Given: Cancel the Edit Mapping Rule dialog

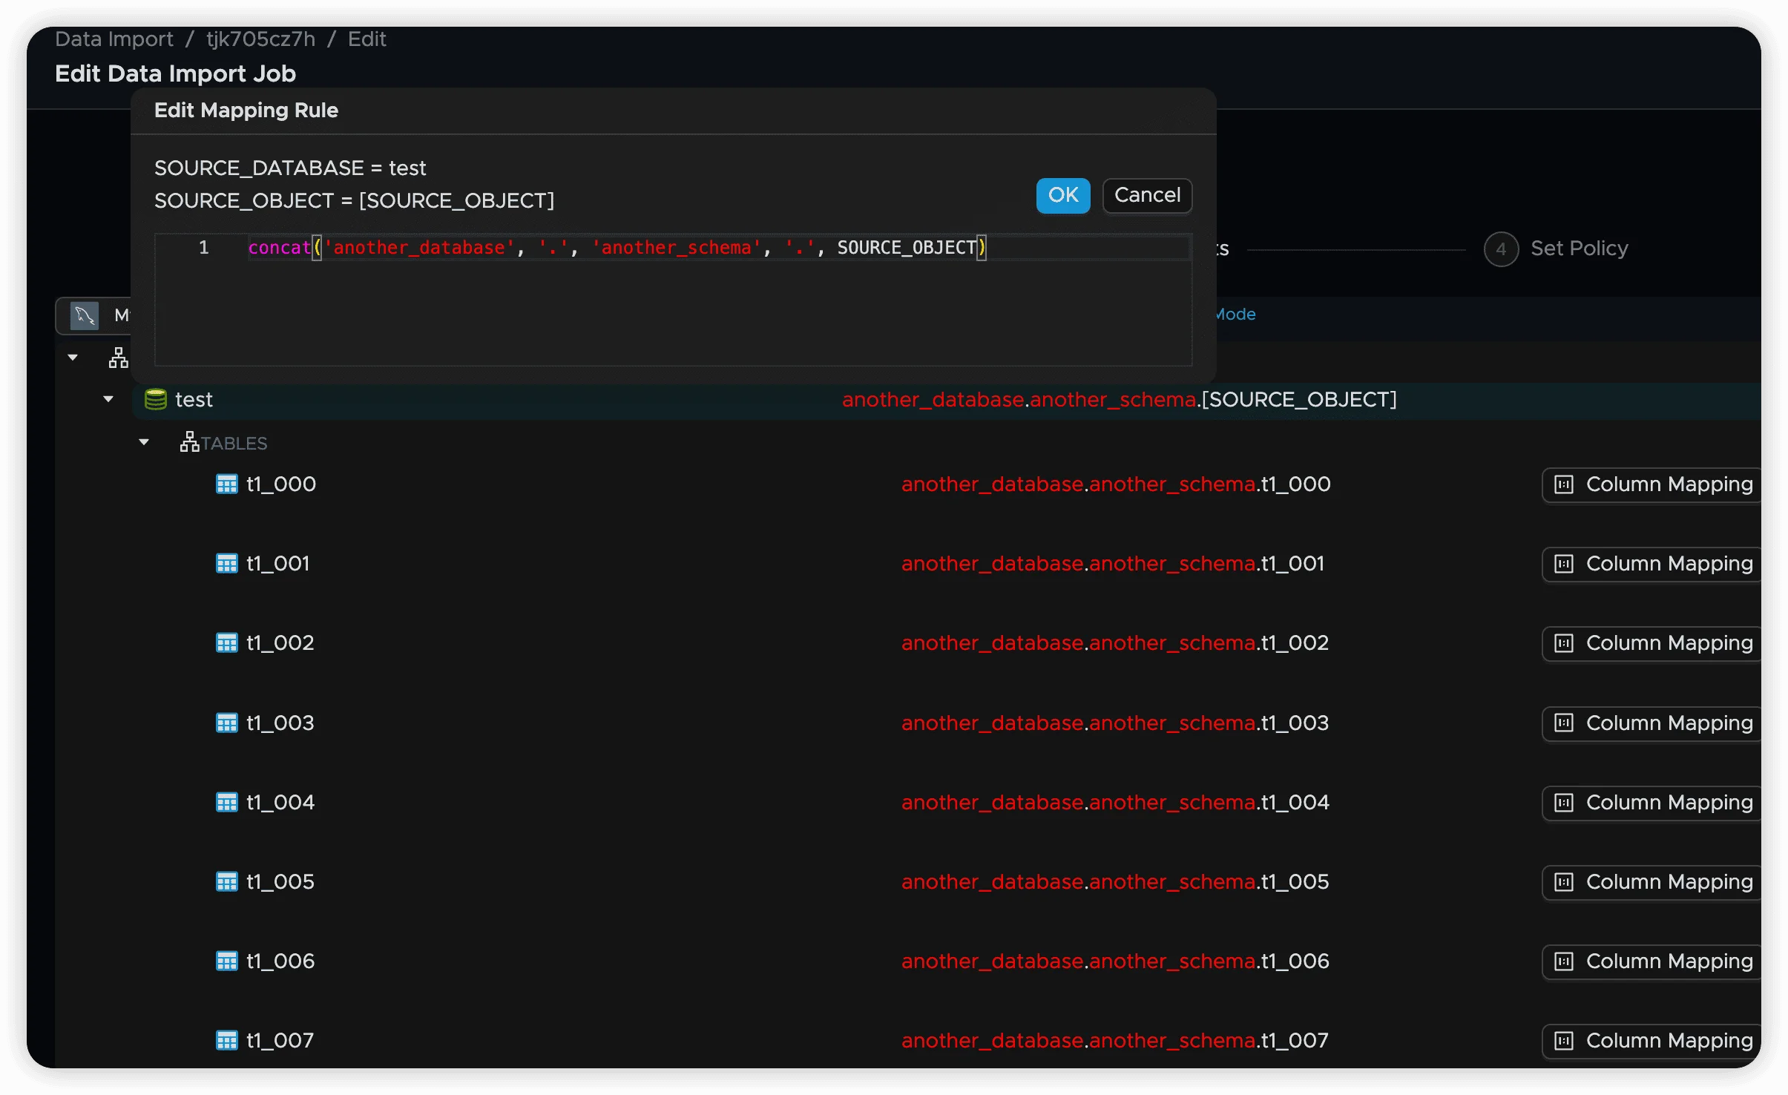Looking at the screenshot, I should coord(1146,196).
